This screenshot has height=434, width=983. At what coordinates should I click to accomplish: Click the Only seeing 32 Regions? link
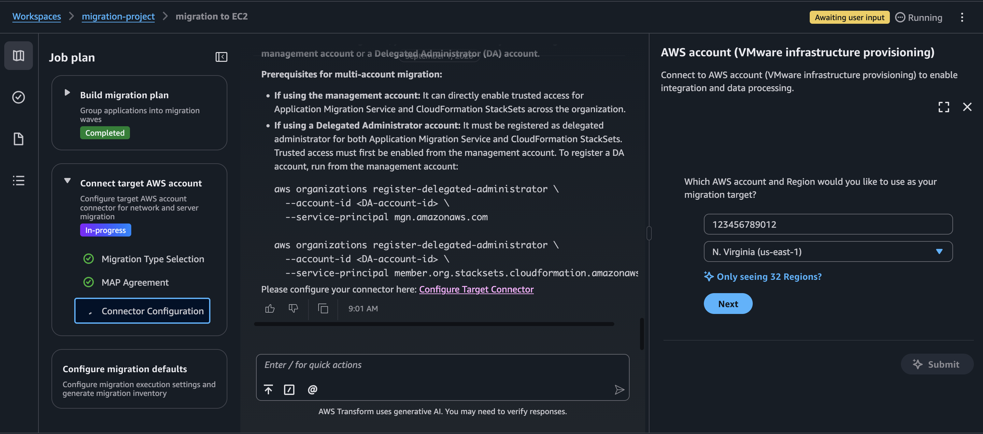point(763,277)
